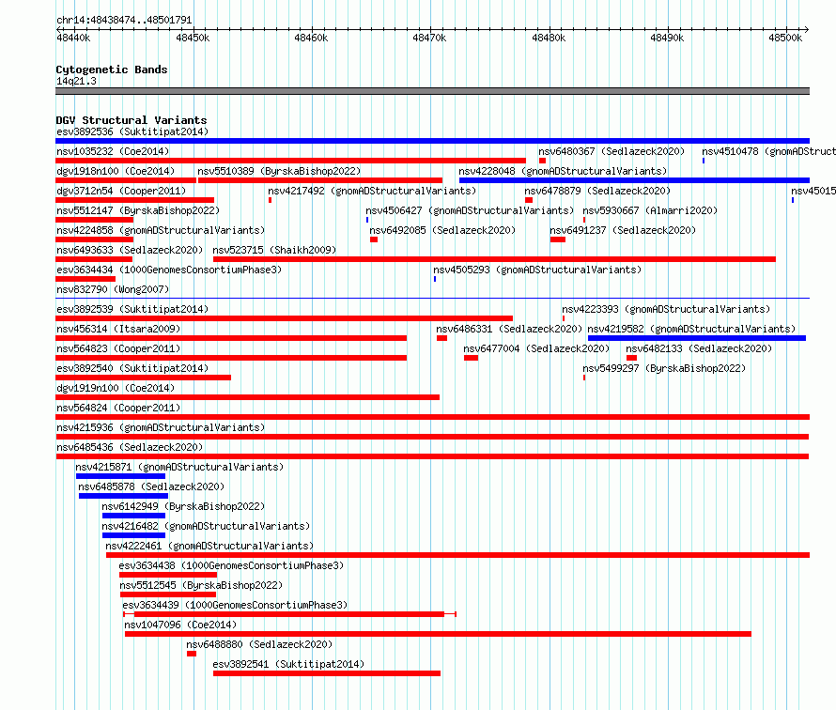Select nsv6478879 (Sedlazeck2020) label
This screenshot has width=836, height=710.
pyautogui.click(x=597, y=191)
